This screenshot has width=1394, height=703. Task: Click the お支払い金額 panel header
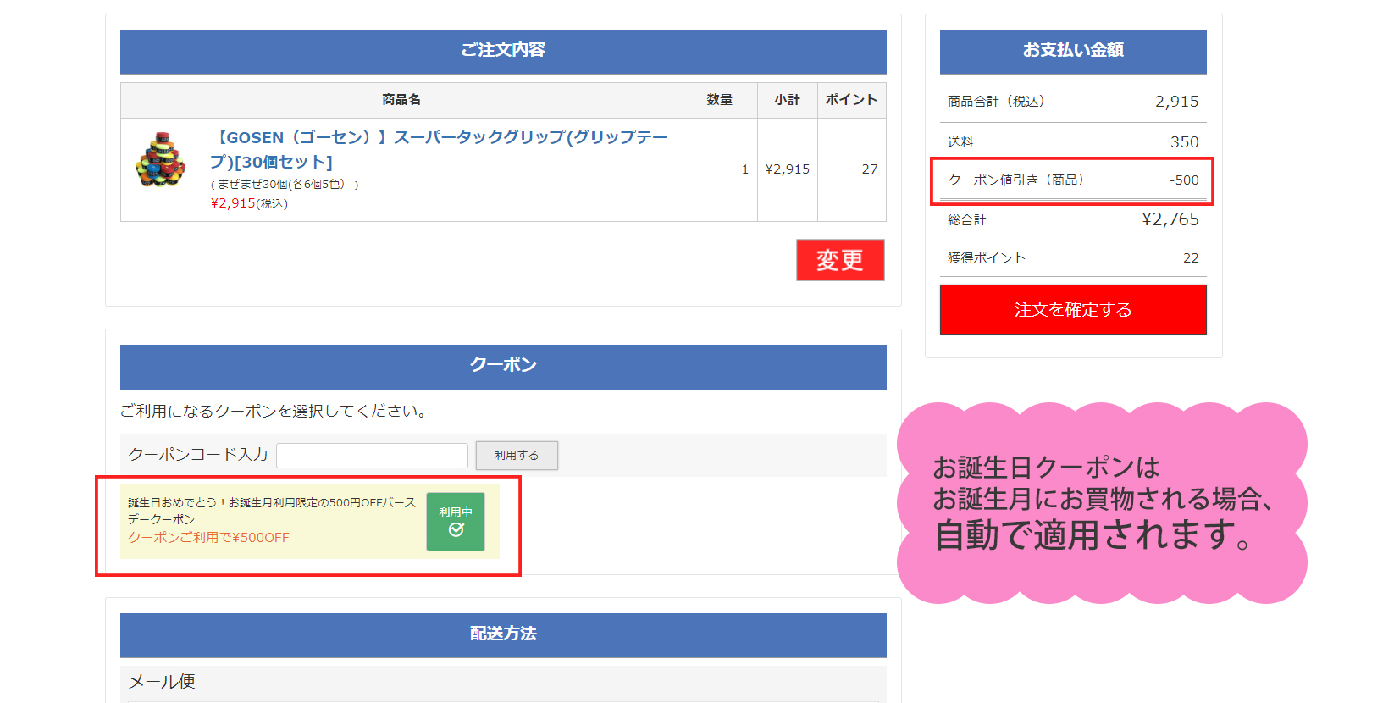pyautogui.click(x=1072, y=51)
